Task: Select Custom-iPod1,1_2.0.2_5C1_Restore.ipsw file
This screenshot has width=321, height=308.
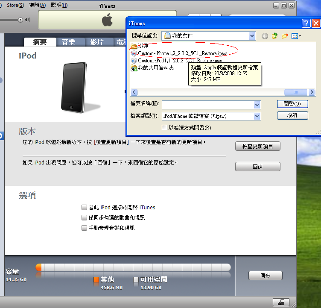Action: click(x=179, y=61)
